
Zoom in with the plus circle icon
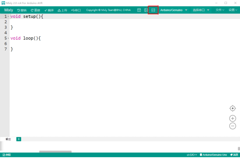[x=233, y=118]
